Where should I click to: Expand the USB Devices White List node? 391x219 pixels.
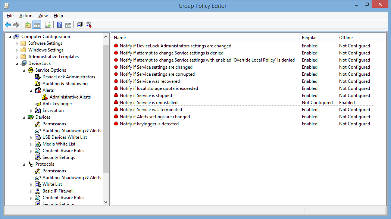31,138
